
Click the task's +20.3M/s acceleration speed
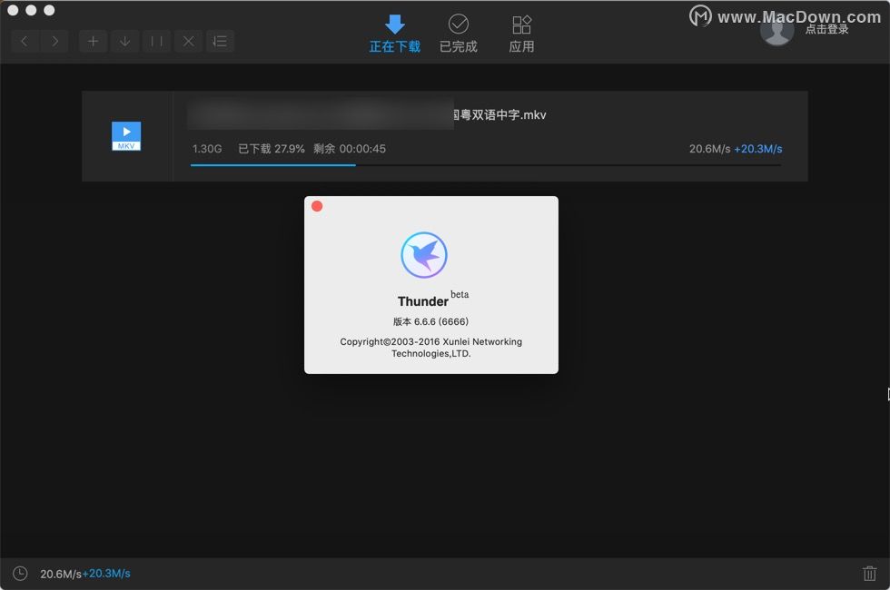[x=758, y=149]
